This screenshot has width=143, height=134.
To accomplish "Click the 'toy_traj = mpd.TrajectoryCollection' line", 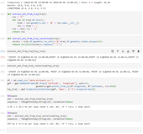I will coord(51,89).
